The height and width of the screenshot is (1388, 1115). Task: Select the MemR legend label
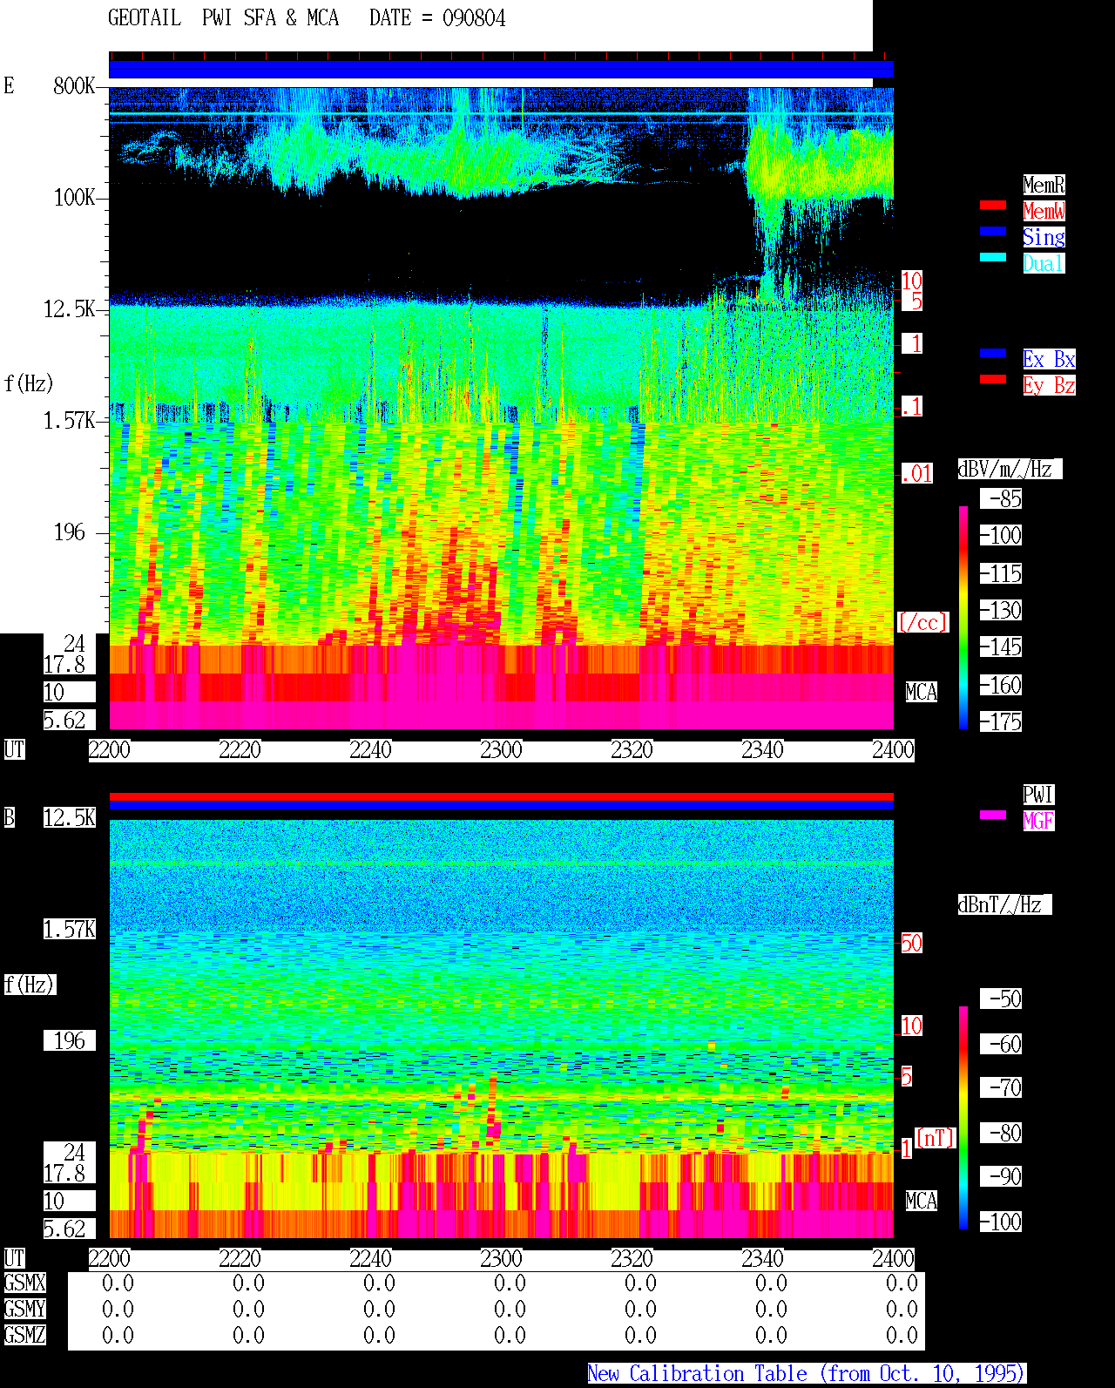click(x=1044, y=185)
